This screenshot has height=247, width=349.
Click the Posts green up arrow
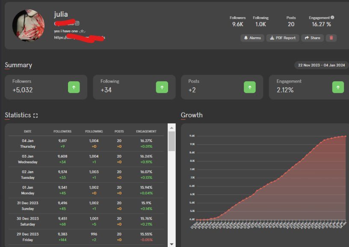pos(250,87)
